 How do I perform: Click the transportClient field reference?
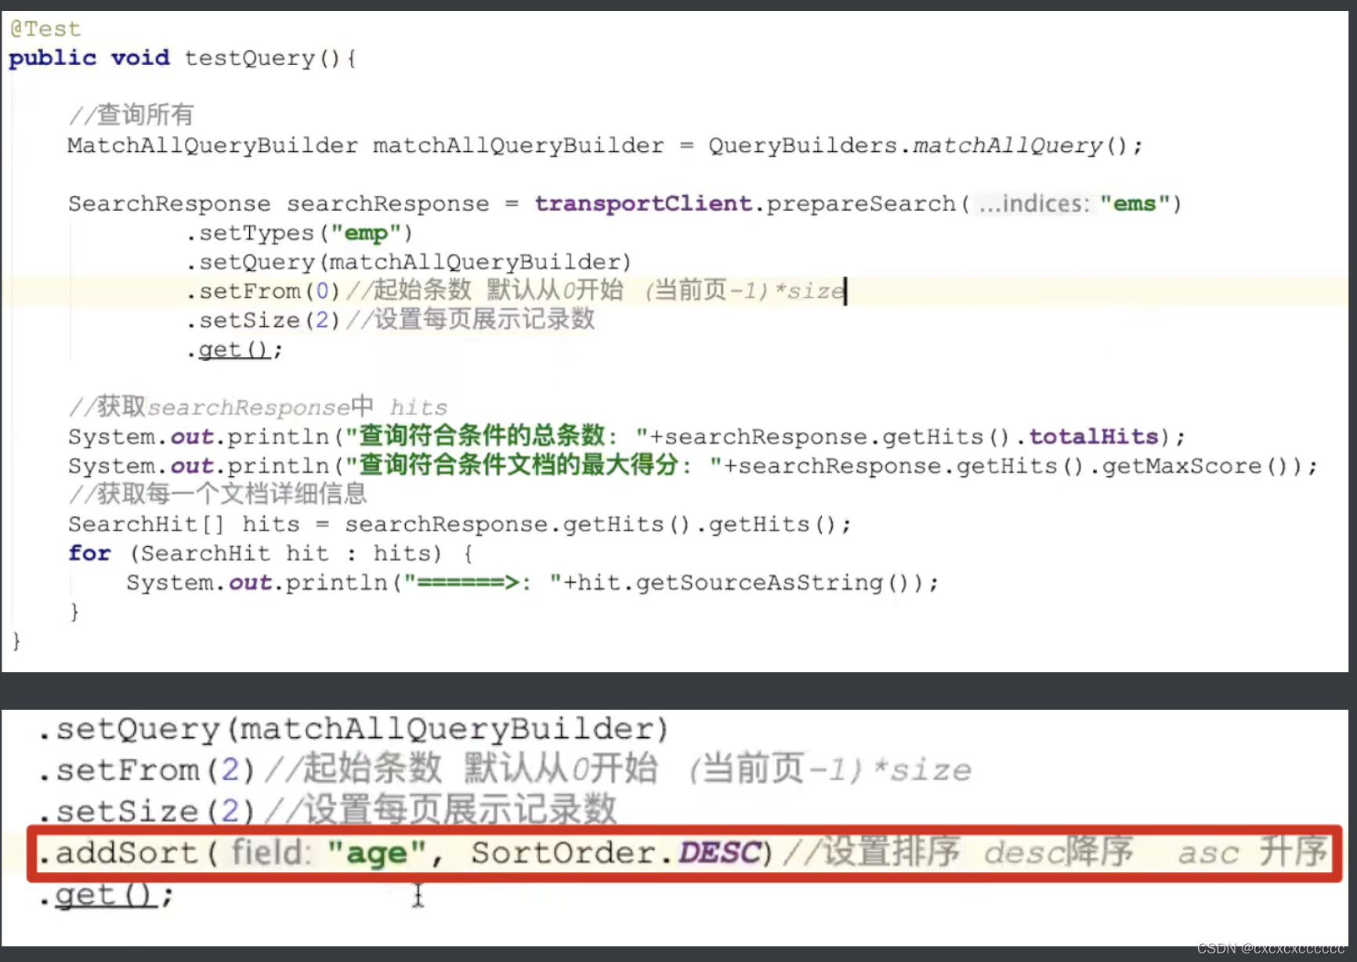(643, 204)
